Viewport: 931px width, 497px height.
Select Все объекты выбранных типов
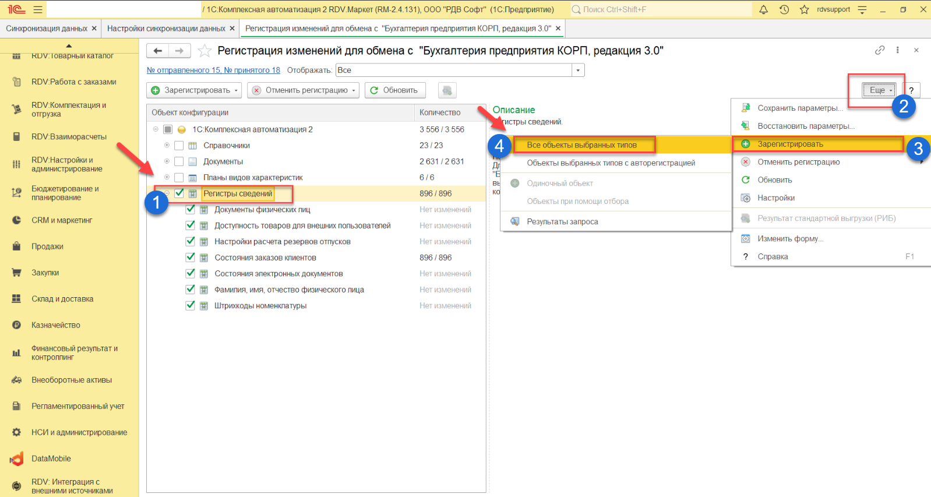[581, 145]
